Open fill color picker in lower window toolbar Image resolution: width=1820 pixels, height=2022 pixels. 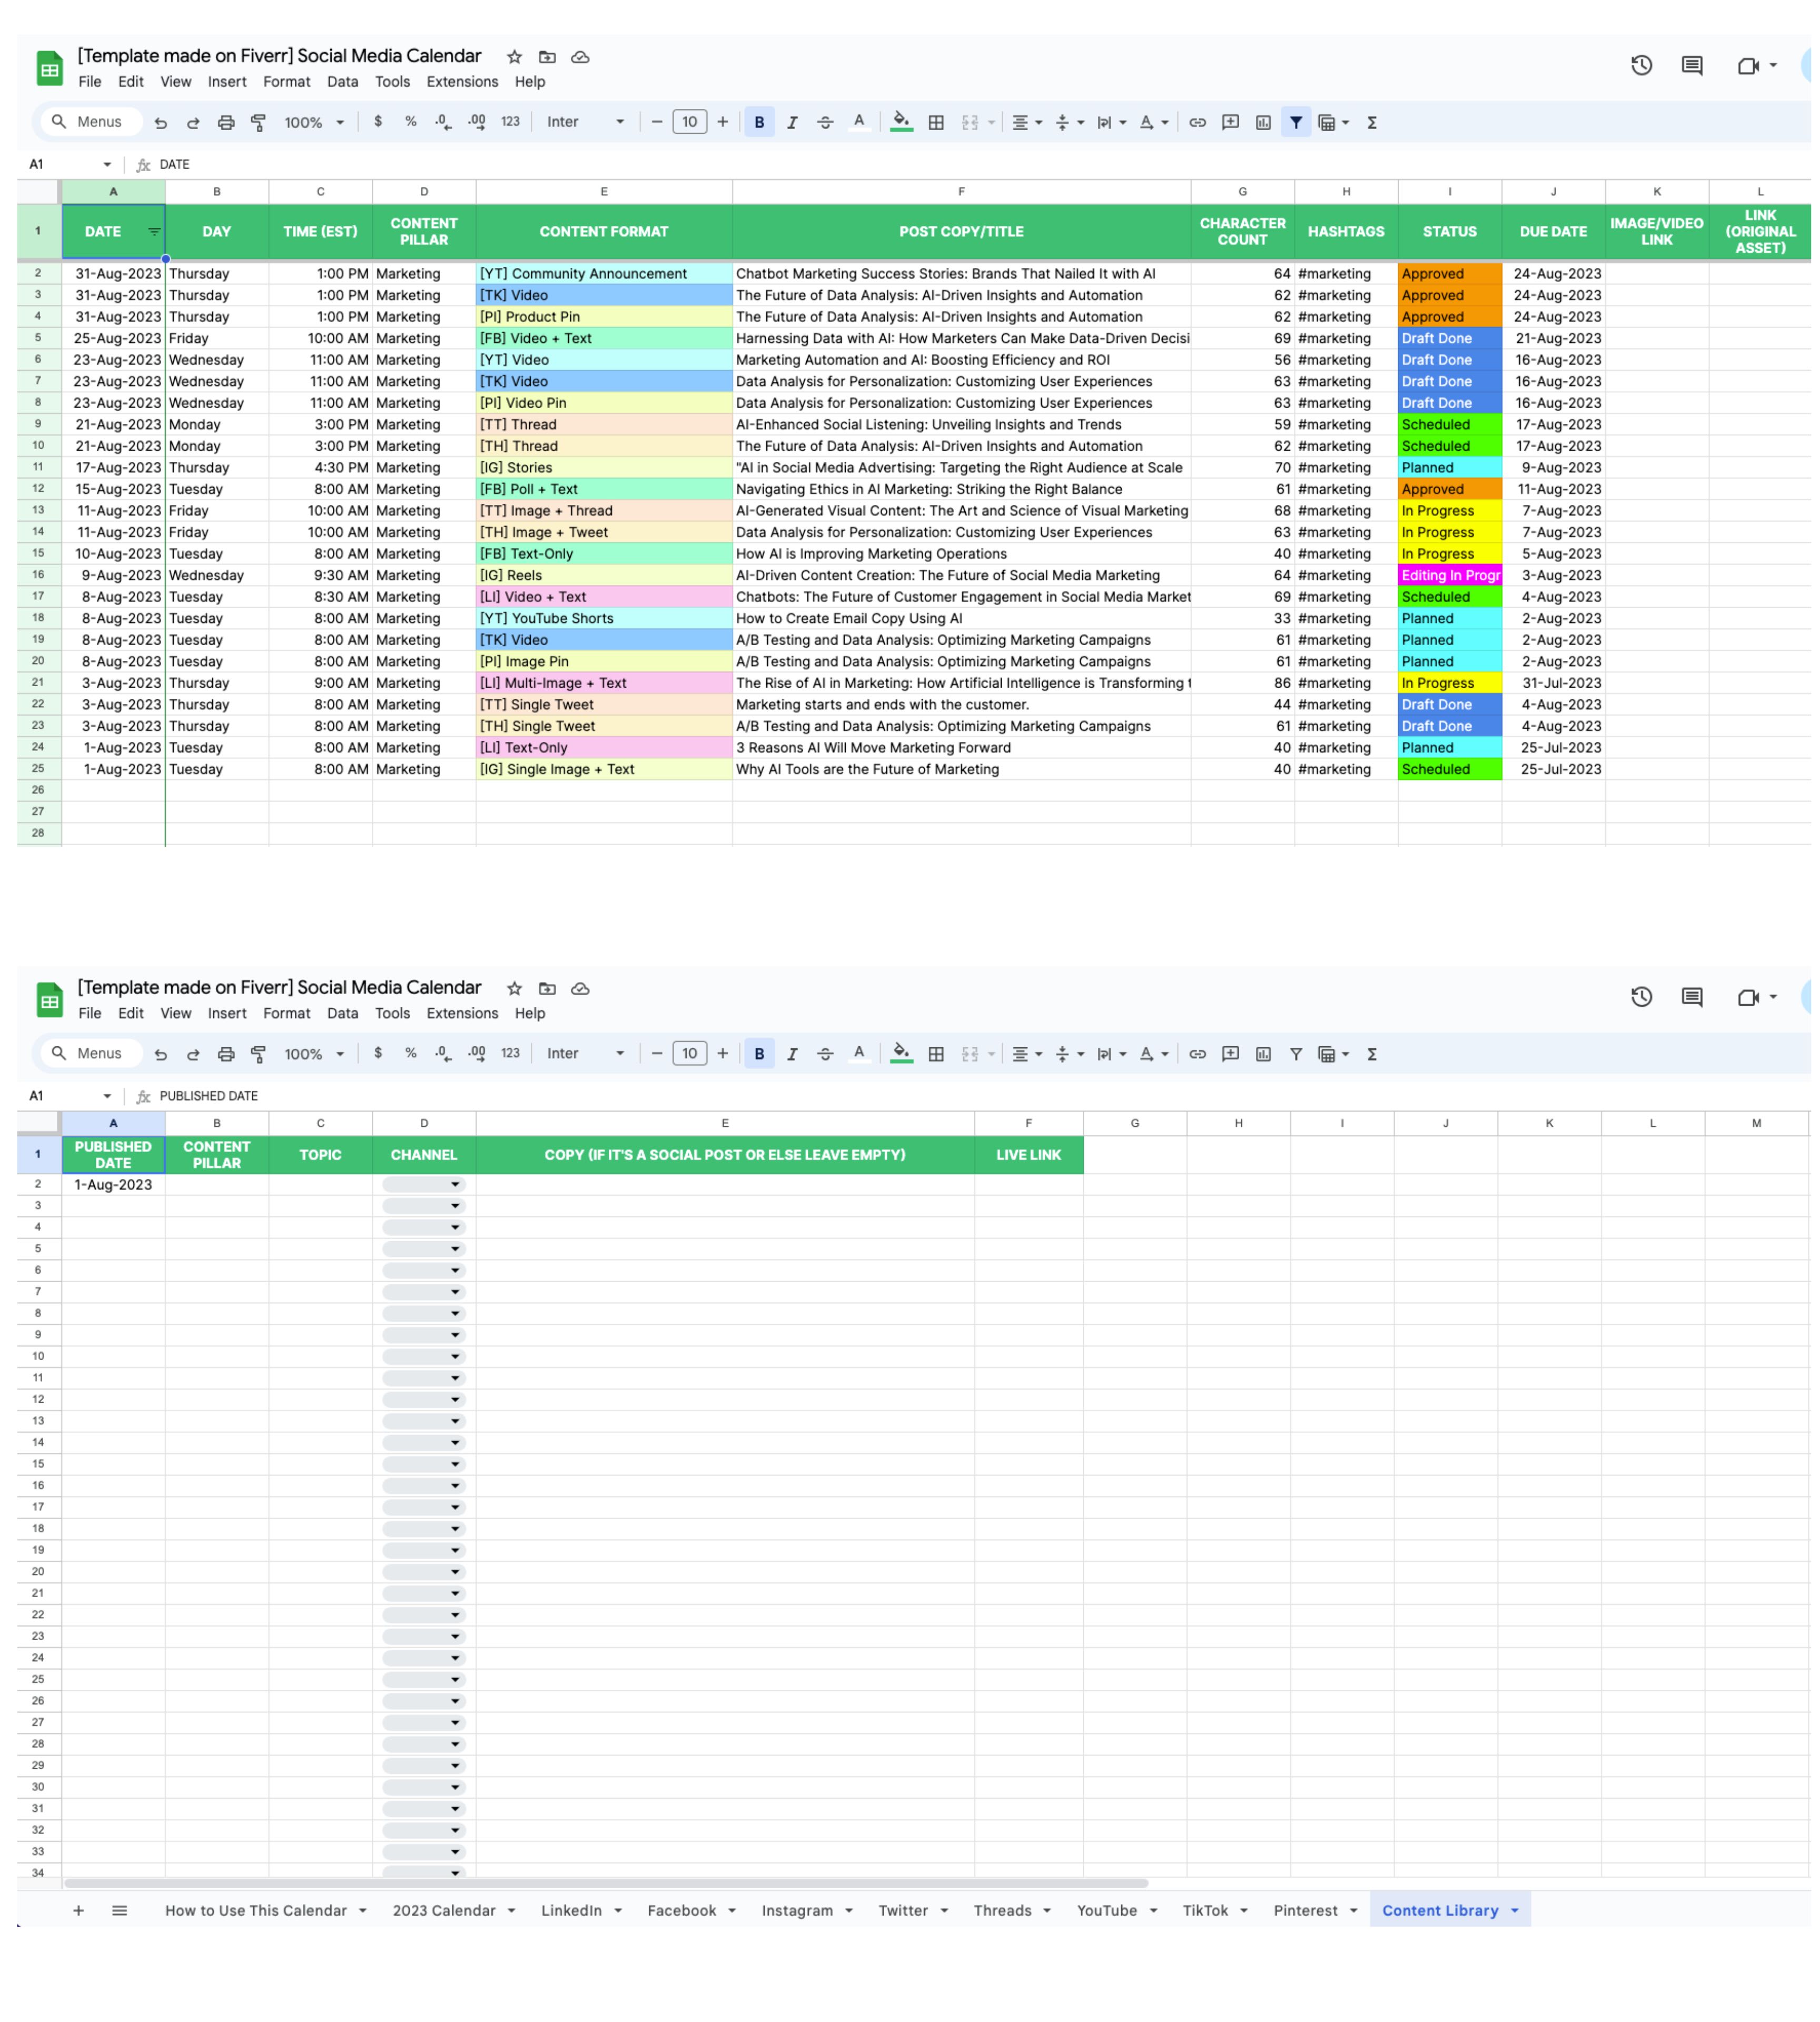(901, 1054)
